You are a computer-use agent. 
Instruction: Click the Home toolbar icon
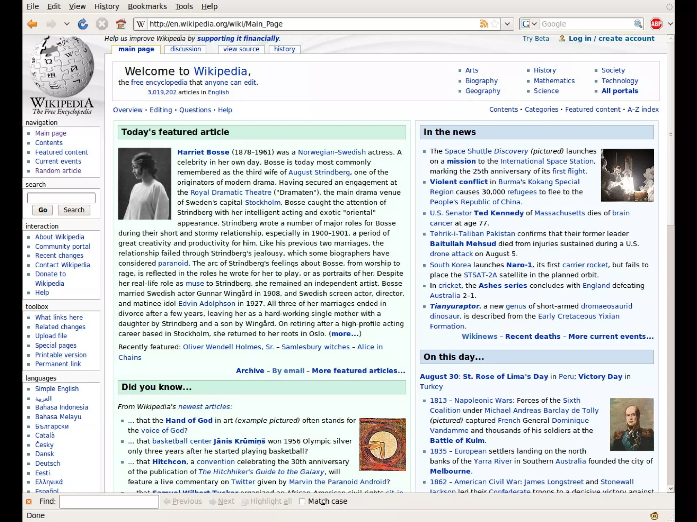pos(120,24)
